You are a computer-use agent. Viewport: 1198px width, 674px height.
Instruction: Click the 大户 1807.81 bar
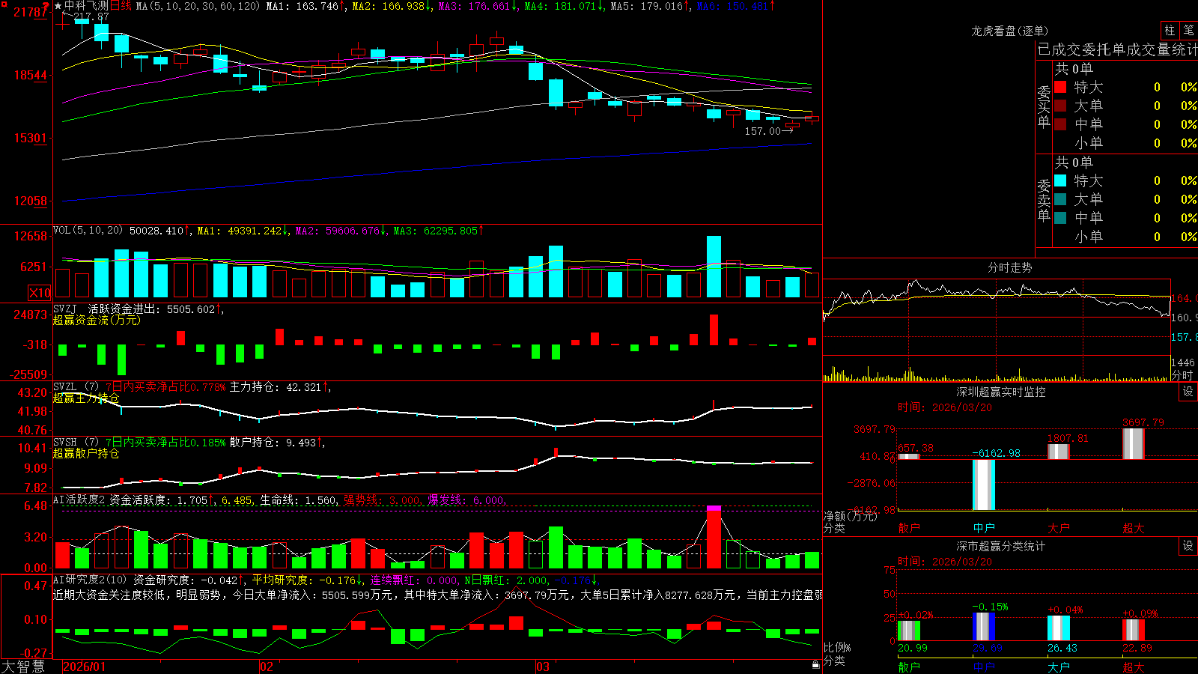click(x=1059, y=452)
